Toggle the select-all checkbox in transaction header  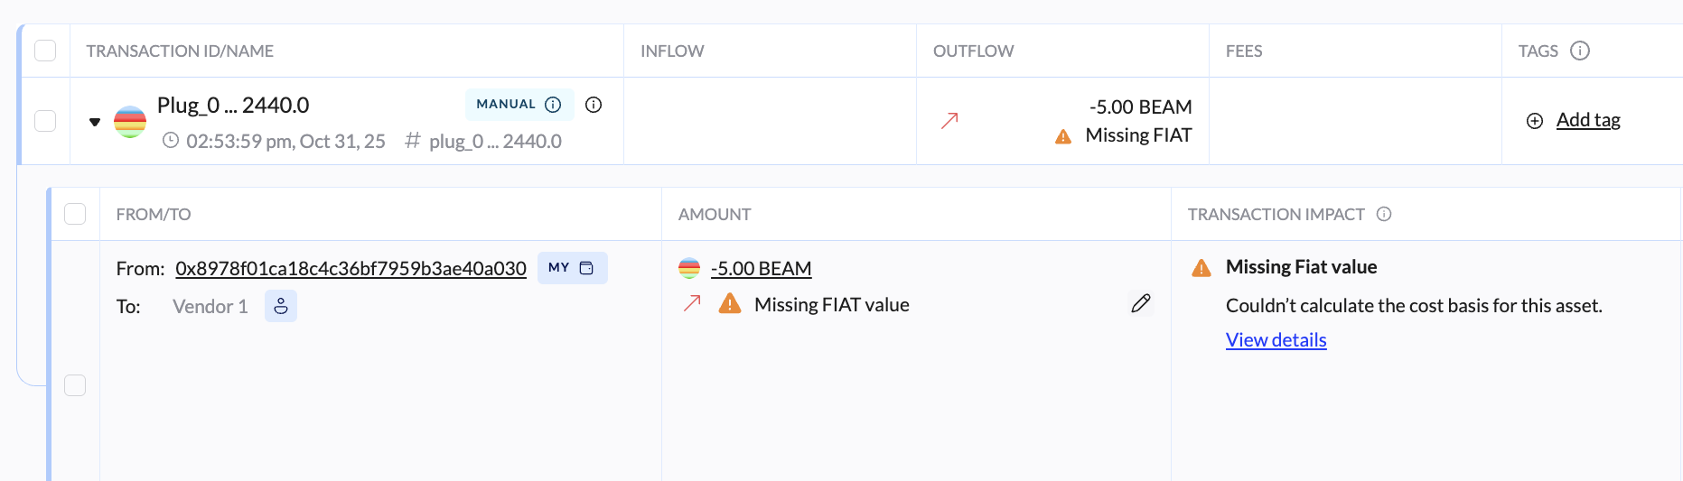pos(45,51)
